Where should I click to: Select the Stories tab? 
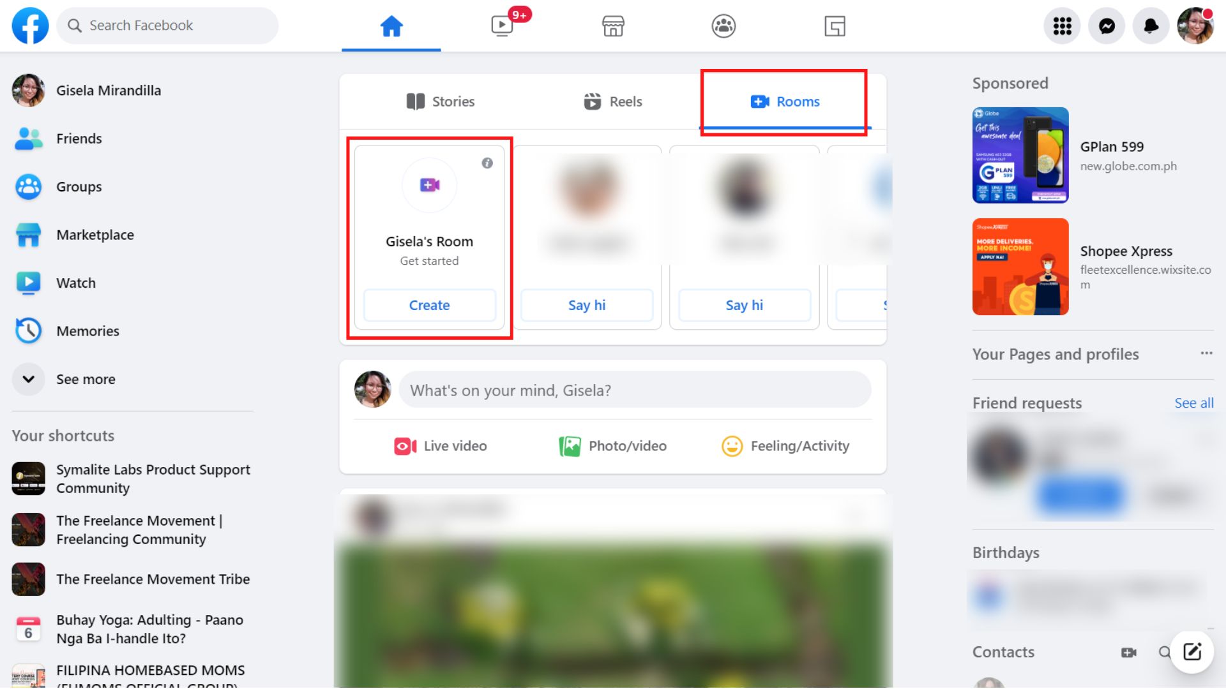click(x=439, y=101)
